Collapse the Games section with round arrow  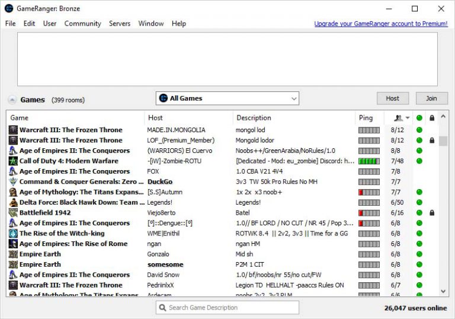coord(12,100)
